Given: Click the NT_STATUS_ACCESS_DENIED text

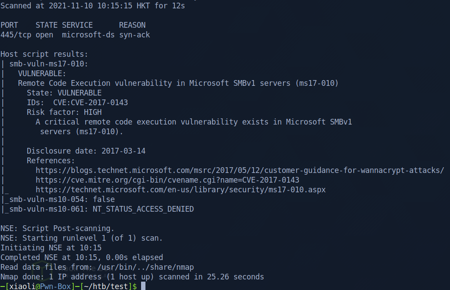Looking at the screenshot, I should 143,209.
